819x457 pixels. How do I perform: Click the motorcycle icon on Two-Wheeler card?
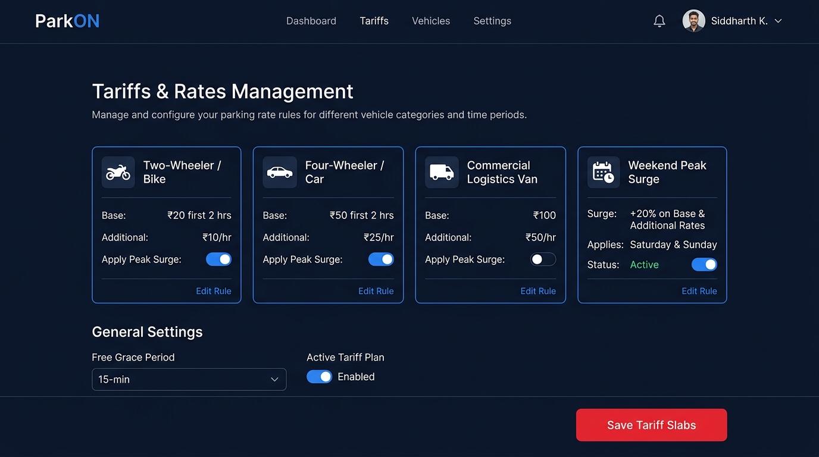pos(118,173)
